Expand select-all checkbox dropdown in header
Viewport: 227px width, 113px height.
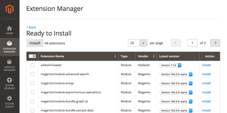(x=34, y=56)
